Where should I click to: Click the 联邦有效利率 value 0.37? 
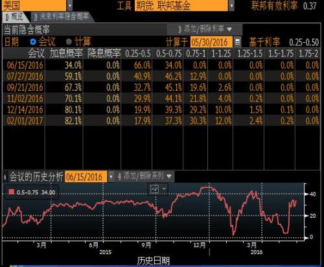[310, 6]
